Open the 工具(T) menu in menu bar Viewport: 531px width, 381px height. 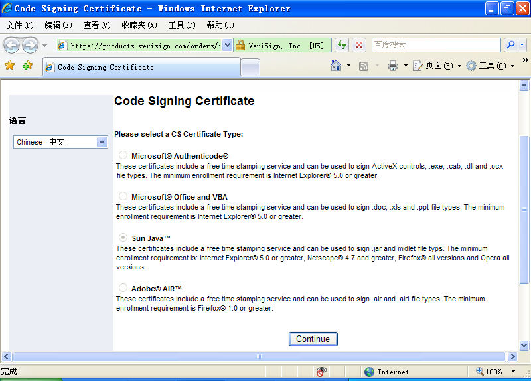[x=182, y=25]
